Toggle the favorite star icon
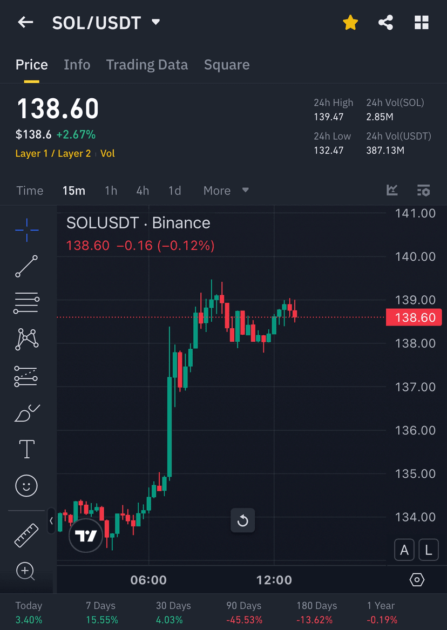The image size is (447, 630). (x=350, y=23)
